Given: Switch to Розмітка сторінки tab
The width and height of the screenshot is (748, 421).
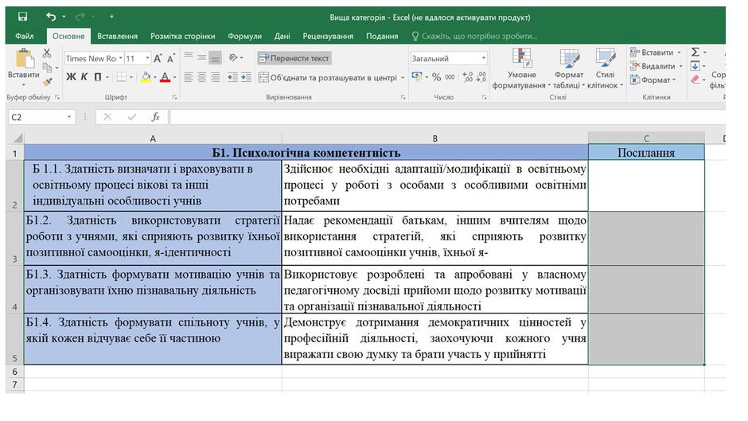Looking at the screenshot, I should [183, 36].
